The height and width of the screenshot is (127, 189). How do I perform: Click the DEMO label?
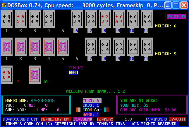click(x=73, y=73)
